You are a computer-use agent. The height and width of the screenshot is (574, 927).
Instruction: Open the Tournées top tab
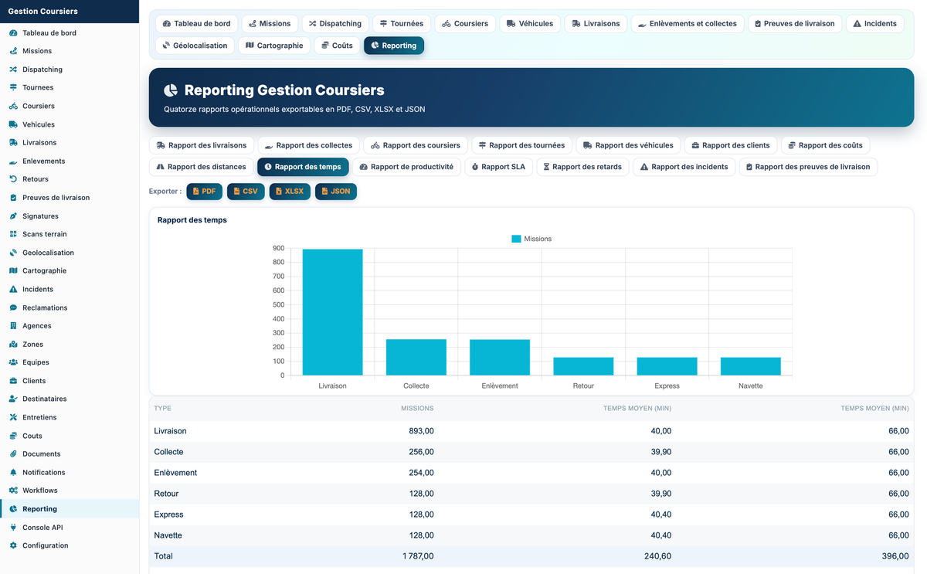(402, 24)
